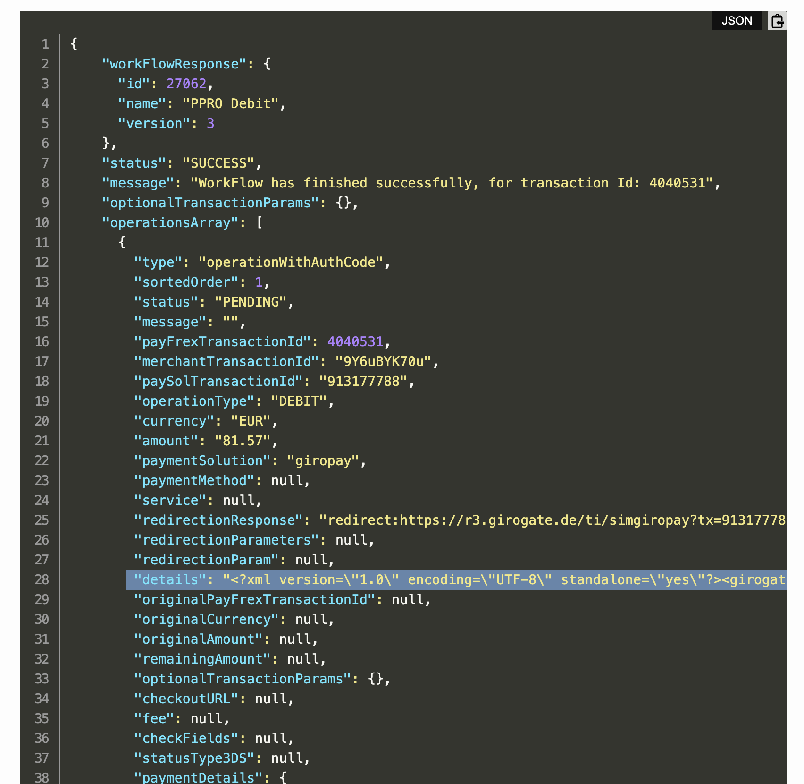Image resolution: width=804 pixels, height=784 pixels.
Task: Click the "checkFields" key
Action: pos(186,738)
